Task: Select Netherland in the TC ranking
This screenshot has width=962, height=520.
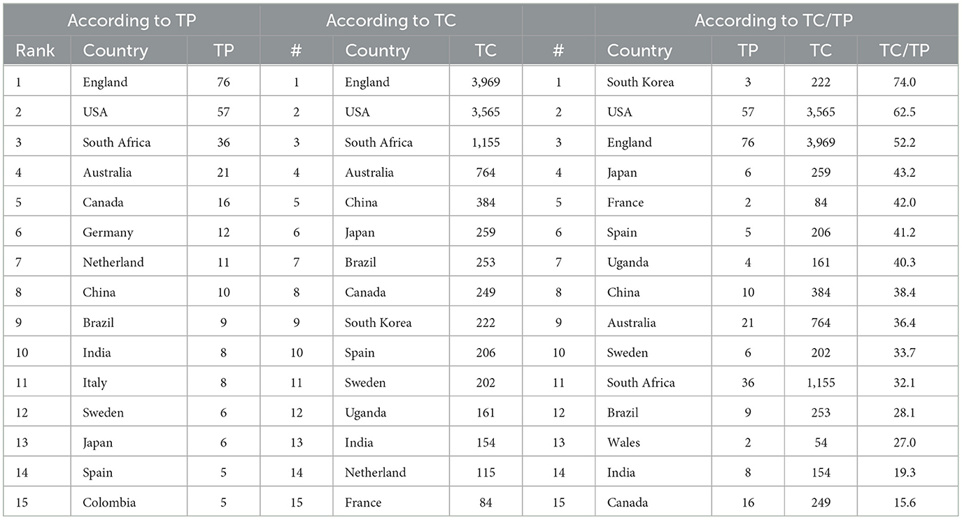Action: pos(375,472)
